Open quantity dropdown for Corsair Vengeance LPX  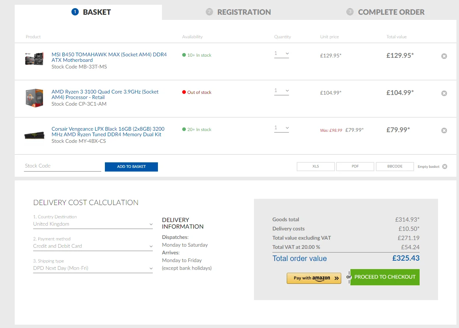282,128
